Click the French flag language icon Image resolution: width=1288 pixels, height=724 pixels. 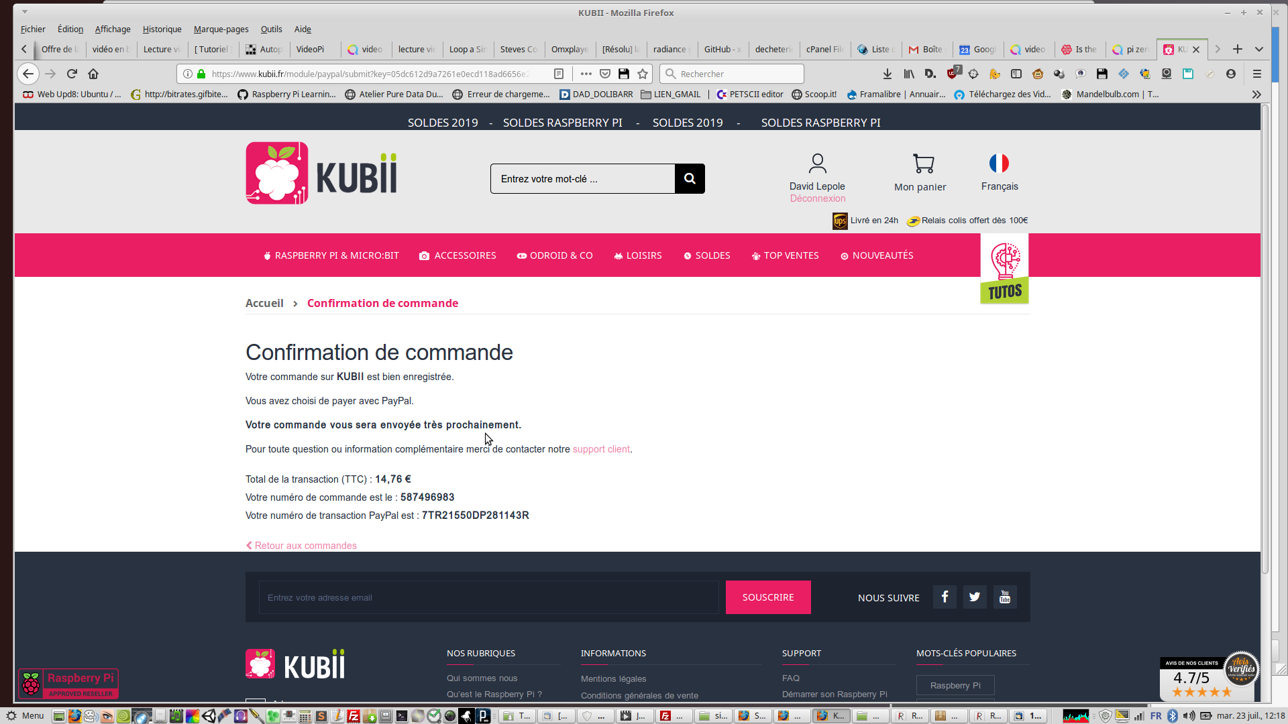click(998, 163)
